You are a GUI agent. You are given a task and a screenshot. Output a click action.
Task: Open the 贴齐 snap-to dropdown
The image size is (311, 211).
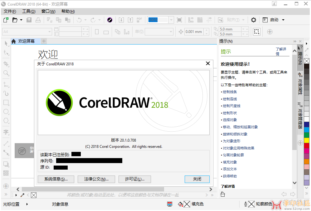click(243, 20)
